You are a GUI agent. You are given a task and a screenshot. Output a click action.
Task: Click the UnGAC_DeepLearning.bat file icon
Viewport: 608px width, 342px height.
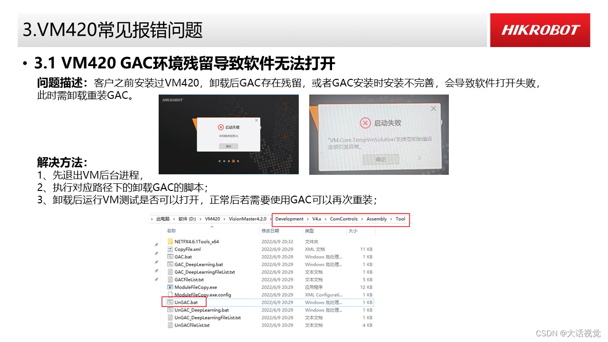[170, 310]
